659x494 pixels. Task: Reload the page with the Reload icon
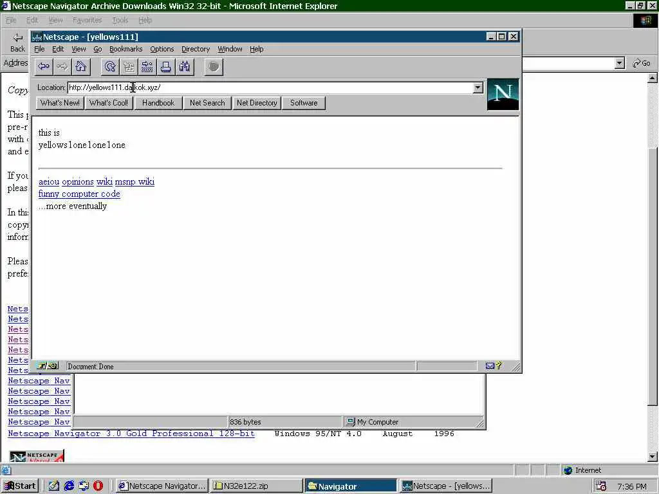[110, 66]
